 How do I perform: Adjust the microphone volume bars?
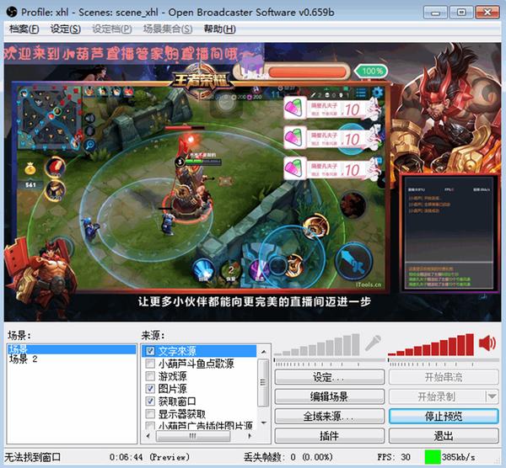coord(317,345)
